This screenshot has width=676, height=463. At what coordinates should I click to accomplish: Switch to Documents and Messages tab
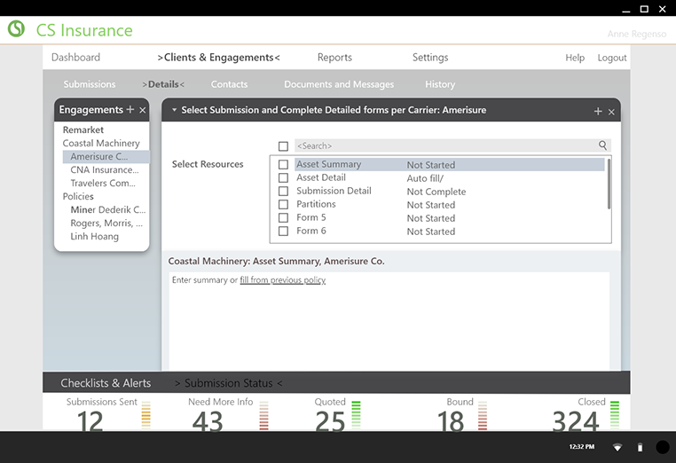[x=339, y=84]
